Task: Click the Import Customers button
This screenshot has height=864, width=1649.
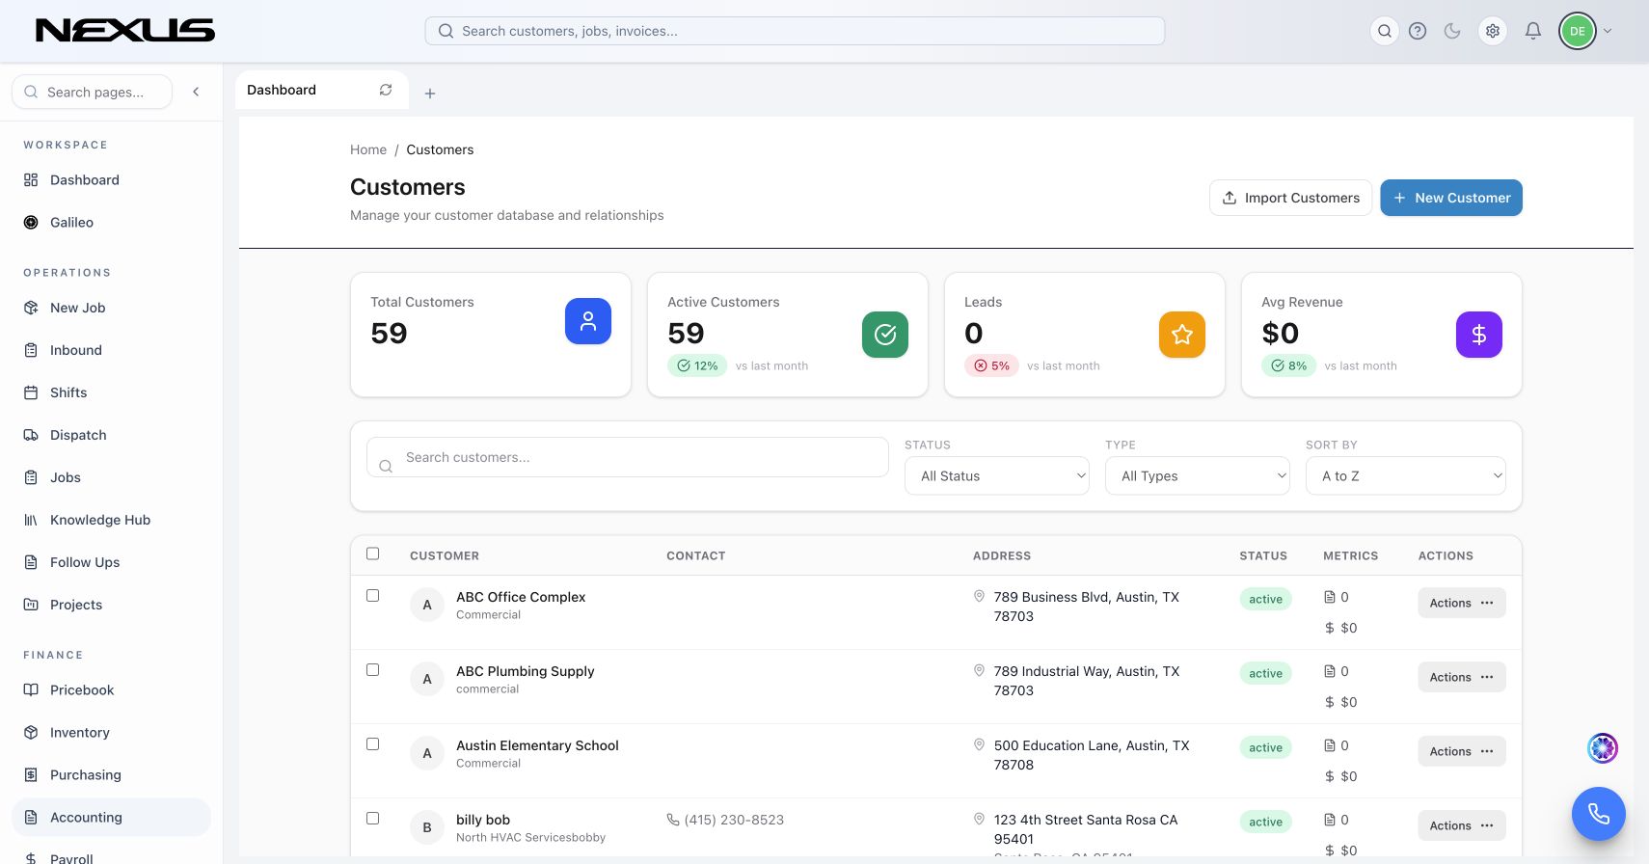Action: click(1290, 198)
